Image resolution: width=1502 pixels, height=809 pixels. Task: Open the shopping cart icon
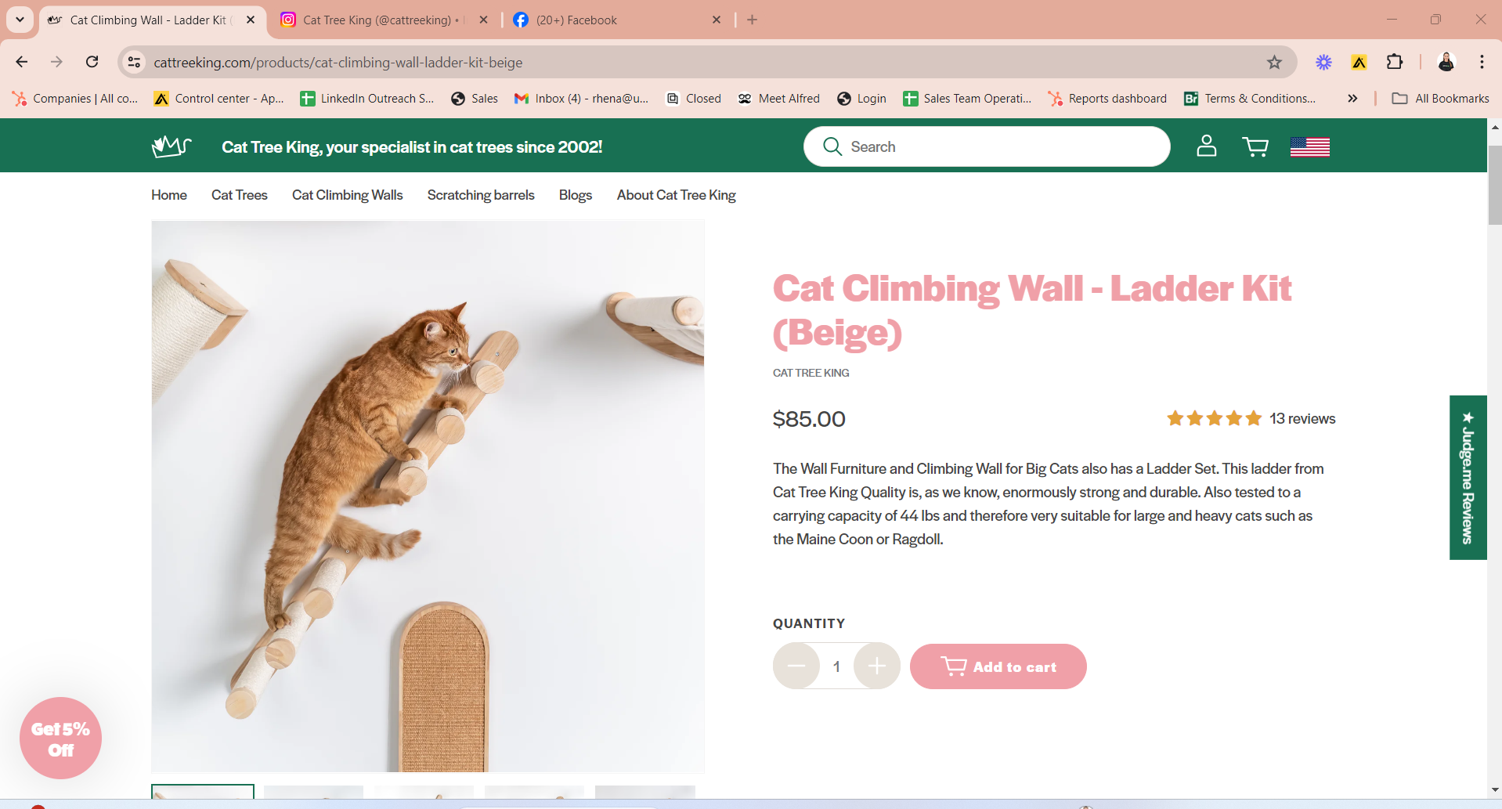pos(1255,146)
